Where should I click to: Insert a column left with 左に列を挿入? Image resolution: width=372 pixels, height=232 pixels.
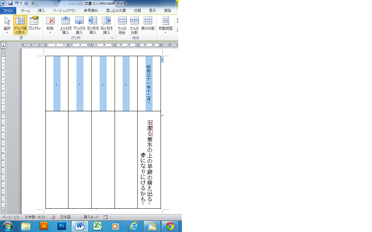93,26
